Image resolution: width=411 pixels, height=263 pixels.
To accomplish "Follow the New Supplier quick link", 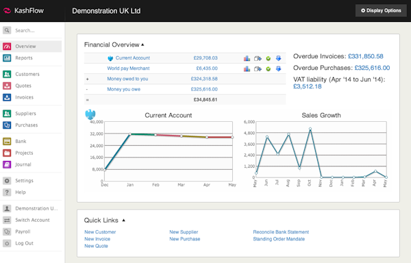I will 184,232.
